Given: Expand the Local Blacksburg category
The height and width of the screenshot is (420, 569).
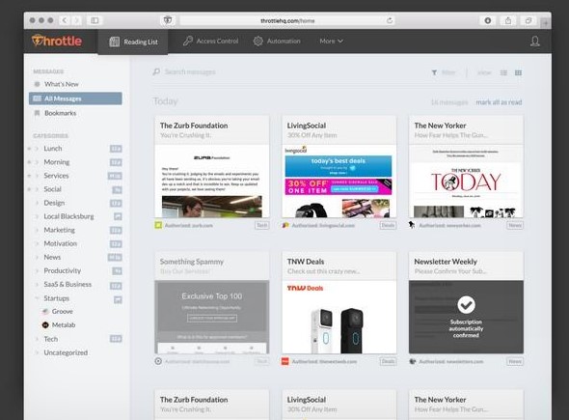Looking at the screenshot, I should point(37,216).
